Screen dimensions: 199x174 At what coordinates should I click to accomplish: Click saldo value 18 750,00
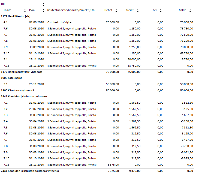[x=186, y=59]
